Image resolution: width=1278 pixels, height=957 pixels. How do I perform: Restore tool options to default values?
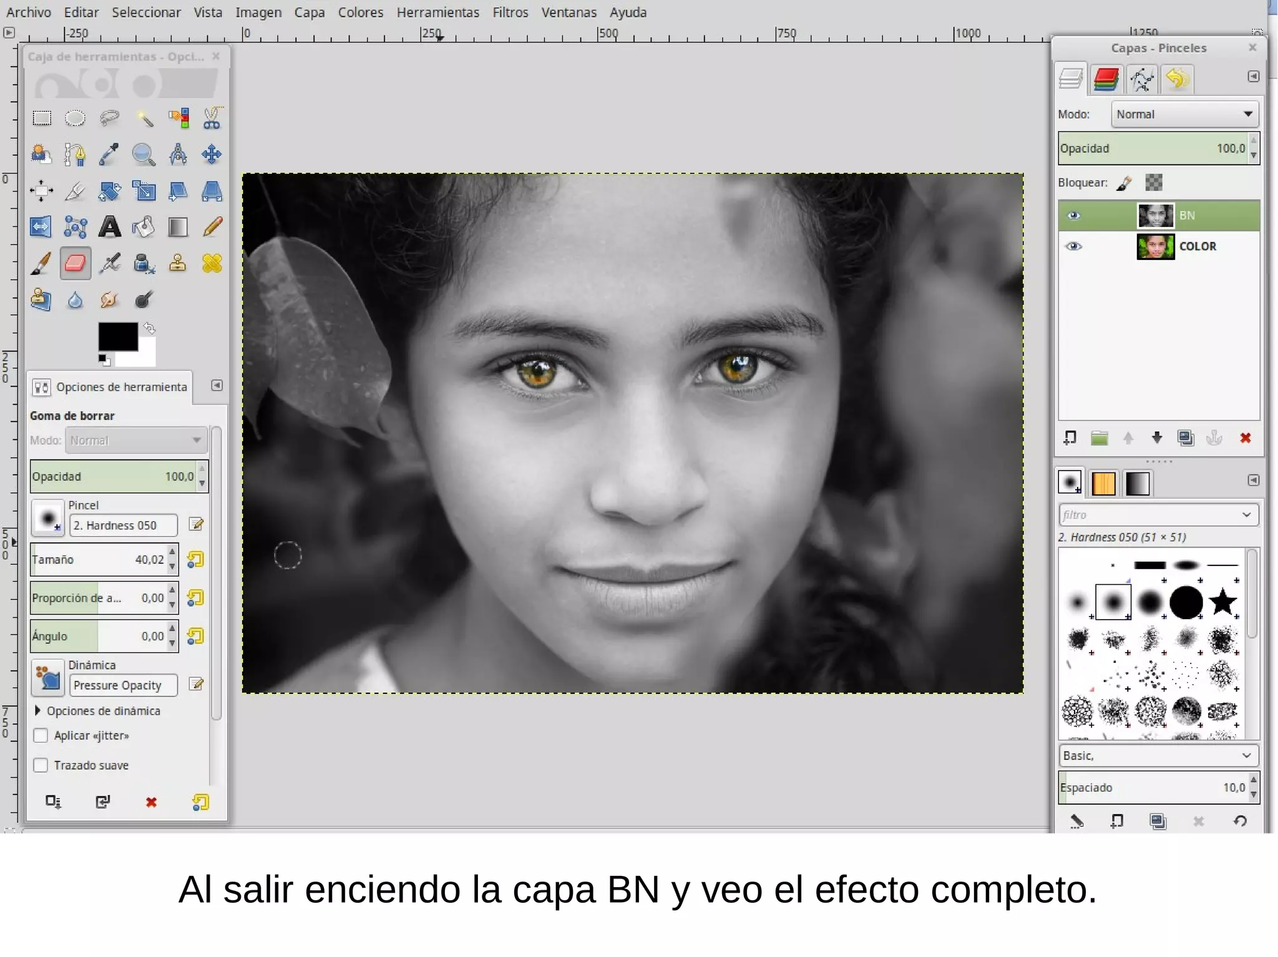[200, 802]
